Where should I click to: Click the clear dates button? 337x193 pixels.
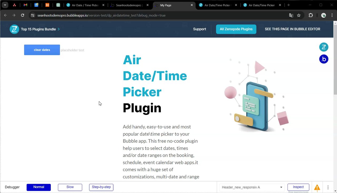[42, 50]
